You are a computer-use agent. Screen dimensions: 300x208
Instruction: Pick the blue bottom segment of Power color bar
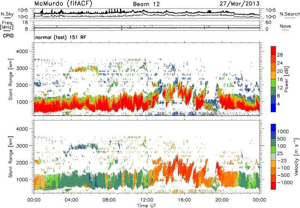click(x=273, y=108)
